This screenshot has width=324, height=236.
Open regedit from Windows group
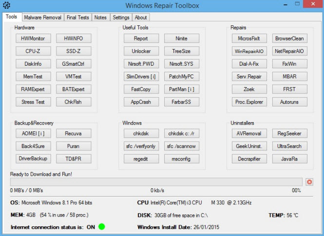pos(141,159)
